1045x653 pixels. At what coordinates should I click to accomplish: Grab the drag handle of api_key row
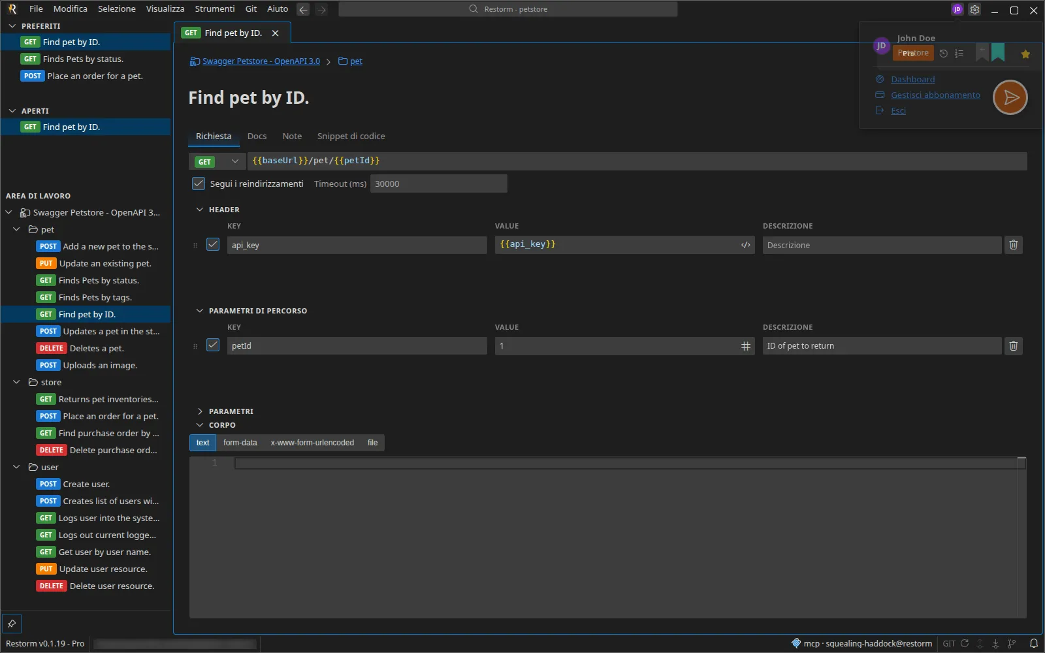pyautogui.click(x=195, y=246)
